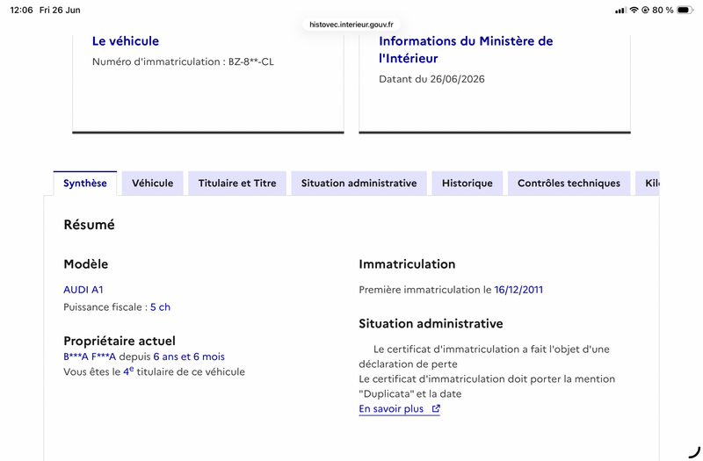Tap the histovec.interieur.gouv.fr address bar
Image resolution: width=703 pixels, height=461 pixels.
351,25
